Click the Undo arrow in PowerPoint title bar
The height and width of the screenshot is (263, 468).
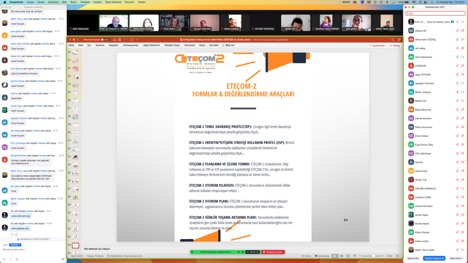pos(125,40)
